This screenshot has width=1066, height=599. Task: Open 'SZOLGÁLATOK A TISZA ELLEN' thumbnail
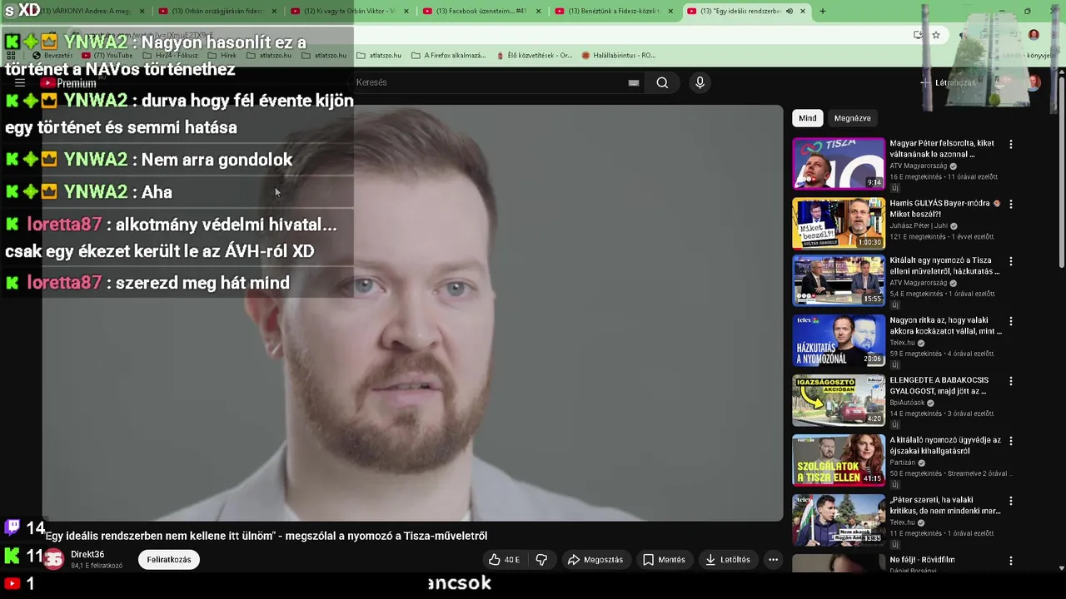pyautogui.click(x=839, y=461)
